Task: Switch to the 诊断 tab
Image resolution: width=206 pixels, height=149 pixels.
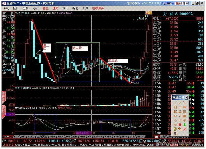Action: pos(163,136)
